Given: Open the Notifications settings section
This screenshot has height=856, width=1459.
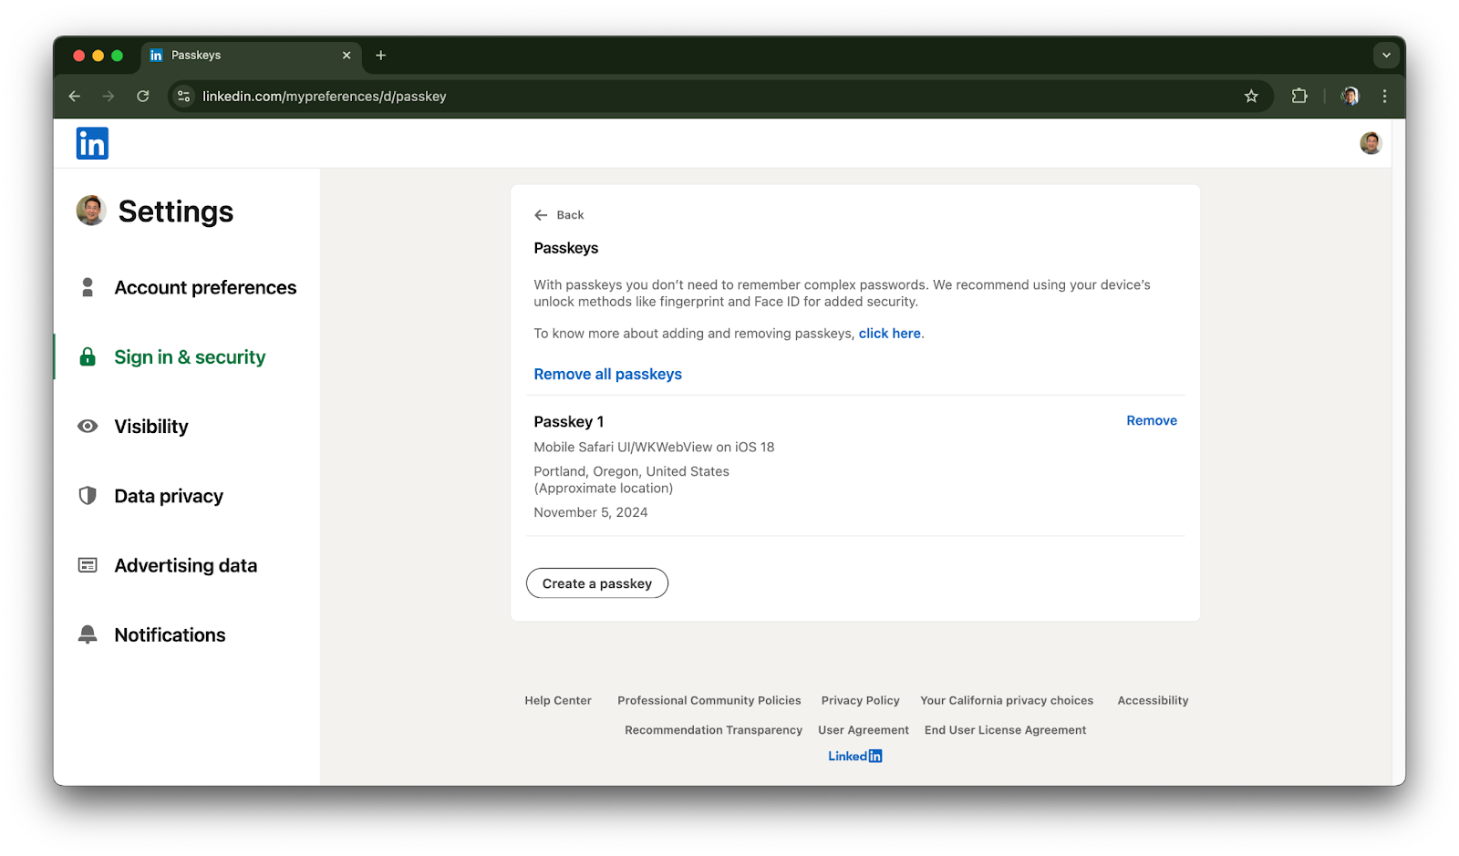Looking at the screenshot, I should pos(170,634).
